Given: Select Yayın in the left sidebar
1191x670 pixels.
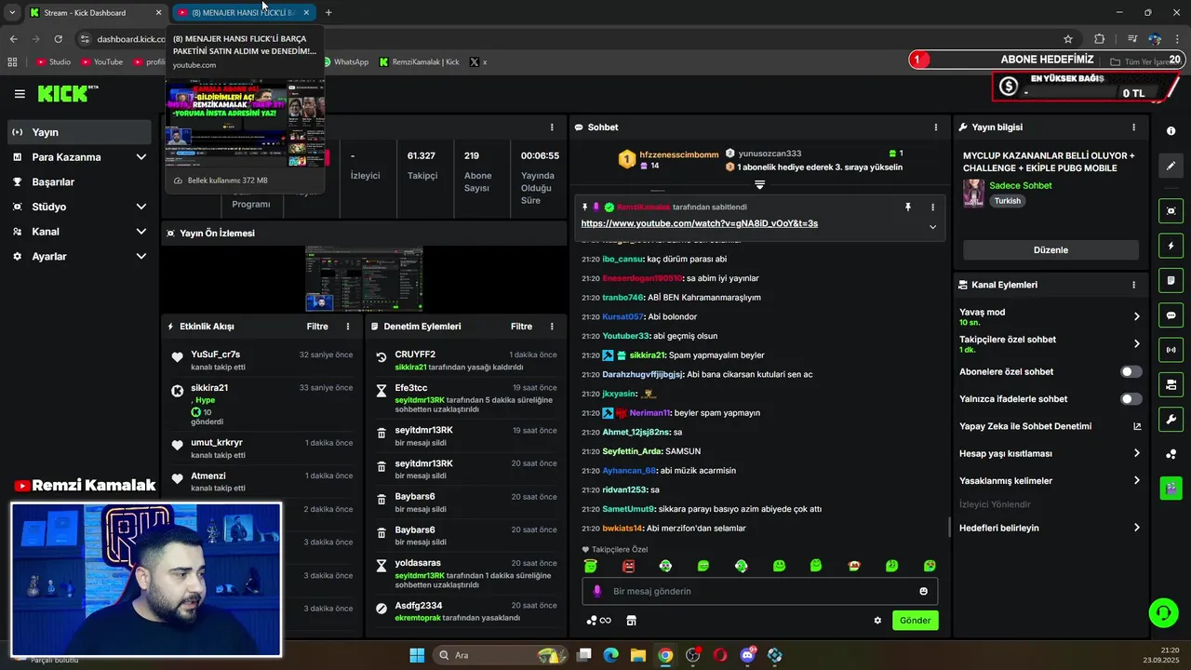Looking at the screenshot, I should [x=78, y=132].
